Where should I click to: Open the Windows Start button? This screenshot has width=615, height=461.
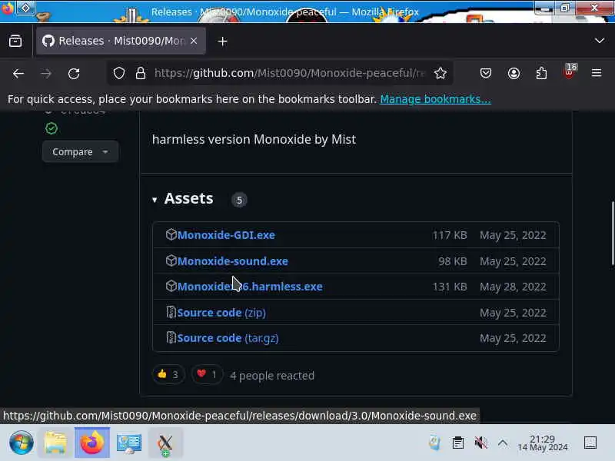tap(22, 443)
